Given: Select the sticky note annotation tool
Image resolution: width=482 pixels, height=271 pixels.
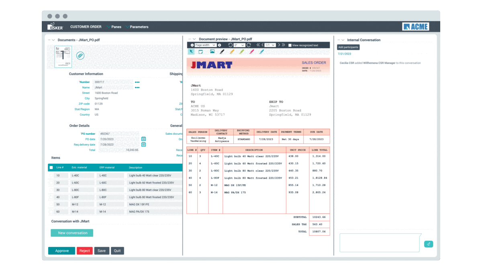Looking at the screenshot, I should 201,52.
